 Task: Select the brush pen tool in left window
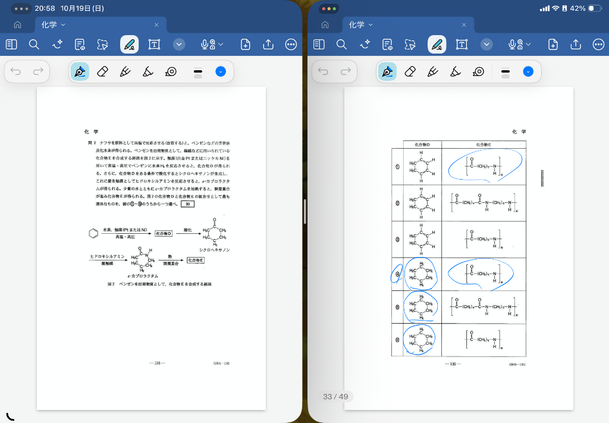tap(125, 72)
